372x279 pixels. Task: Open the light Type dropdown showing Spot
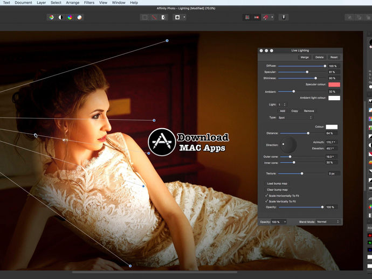click(295, 117)
